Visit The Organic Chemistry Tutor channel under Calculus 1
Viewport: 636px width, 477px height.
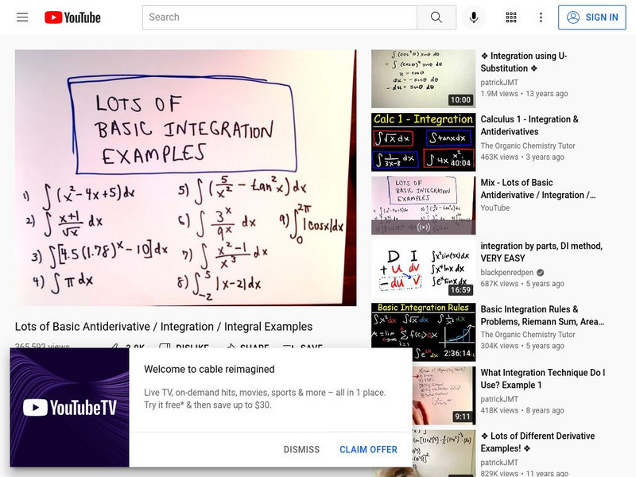[528, 145]
